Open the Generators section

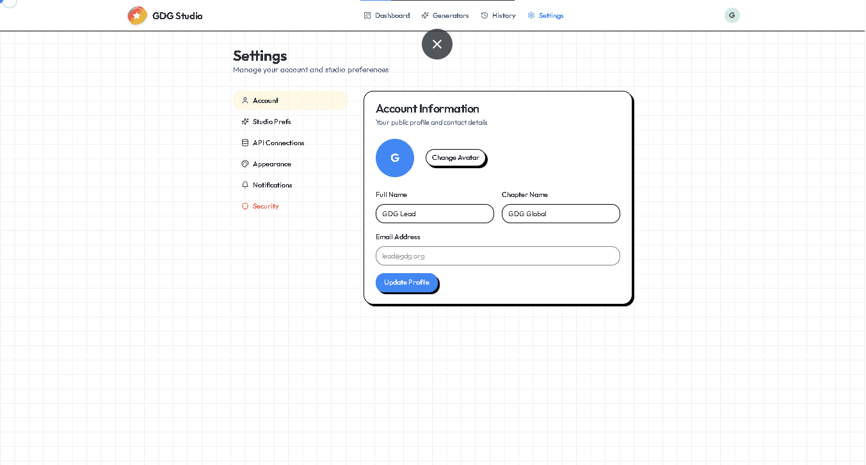point(445,15)
